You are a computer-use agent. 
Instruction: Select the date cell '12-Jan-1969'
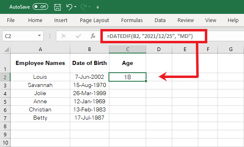coord(89,102)
